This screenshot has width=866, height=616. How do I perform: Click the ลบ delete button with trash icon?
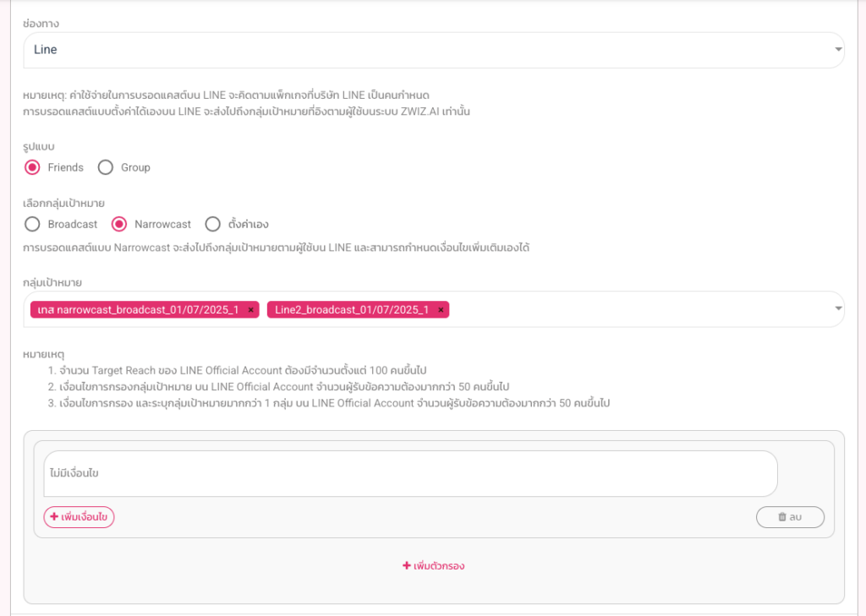click(790, 517)
